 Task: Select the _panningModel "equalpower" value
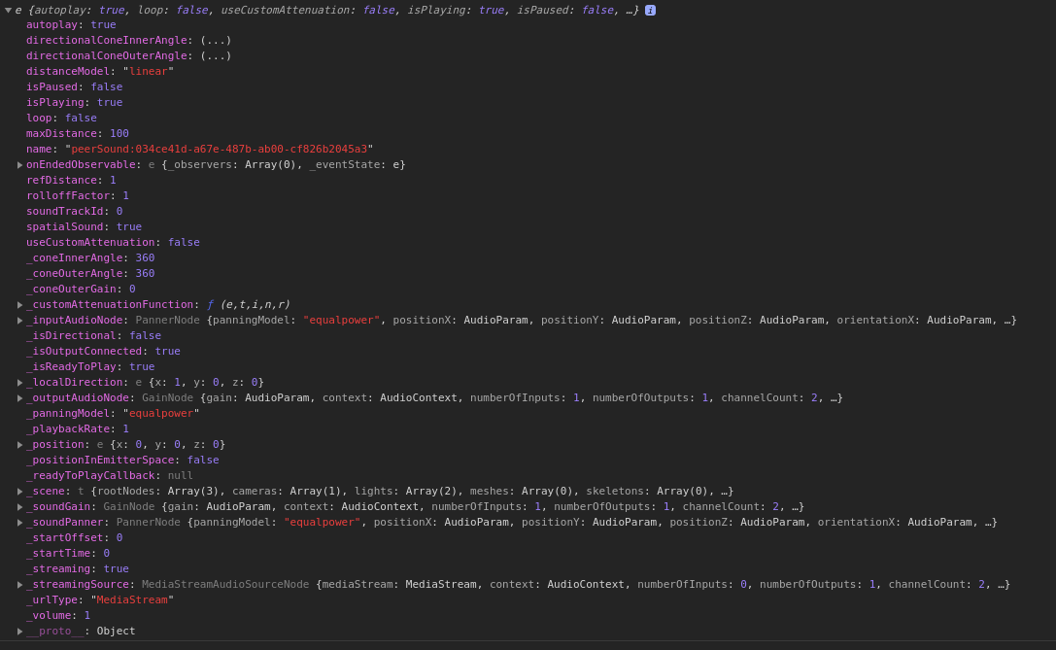pos(161,414)
